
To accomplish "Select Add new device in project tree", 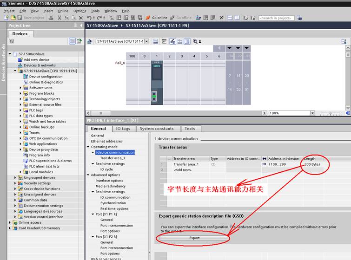I will point(36,60).
